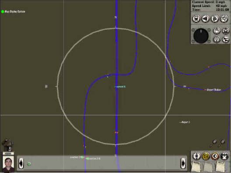The image size is (231, 173).
Task: Click the black-and-white round icon in bottom panel
Action: pyautogui.click(x=224, y=156)
